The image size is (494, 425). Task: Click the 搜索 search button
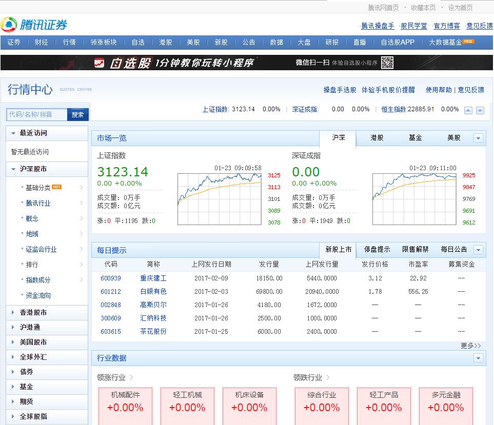(x=77, y=115)
